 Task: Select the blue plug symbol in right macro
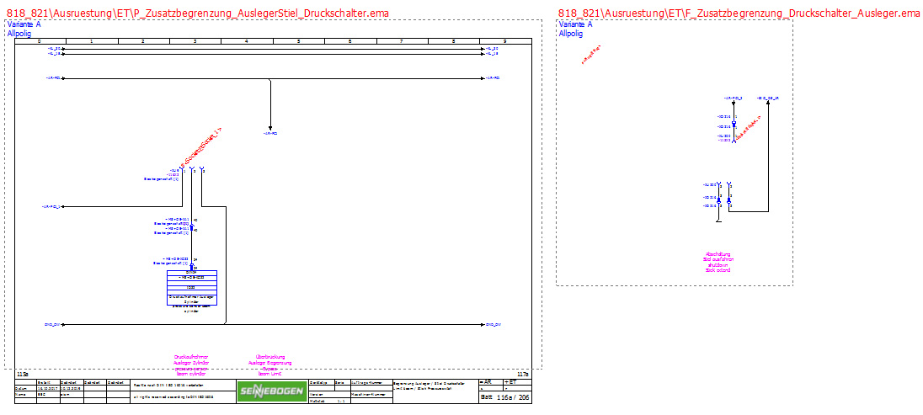point(734,122)
